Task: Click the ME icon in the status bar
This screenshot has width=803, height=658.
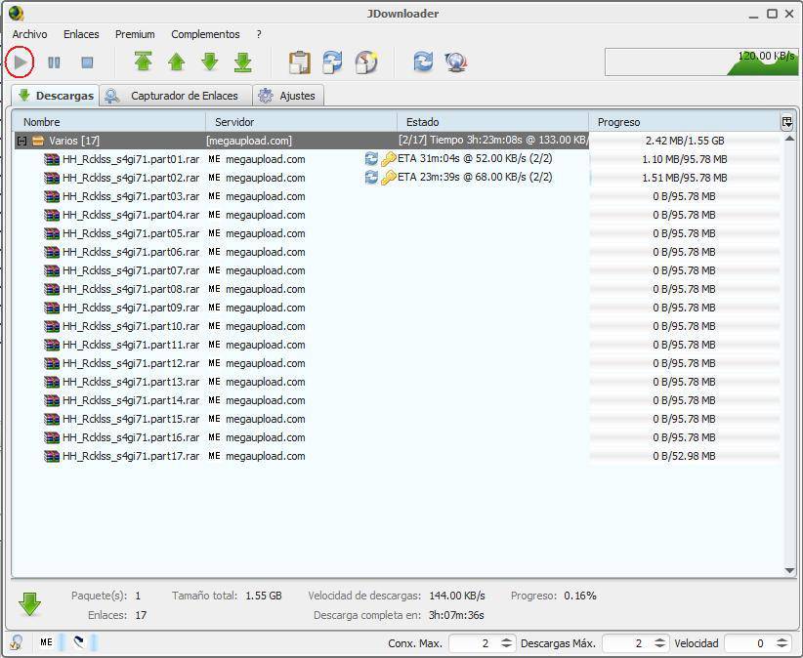Action: [46, 642]
